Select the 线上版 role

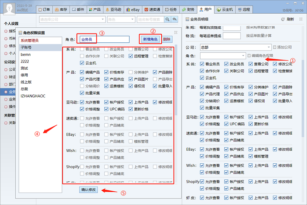40,82
